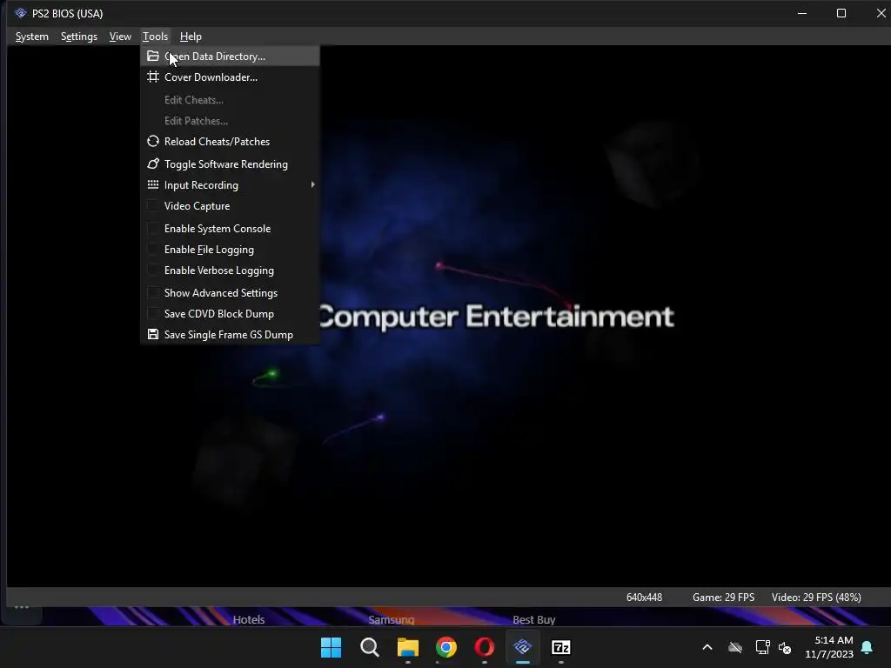Screen dimensions: 891x668
Task: Enable System Console checkbox
Action: click(153, 229)
